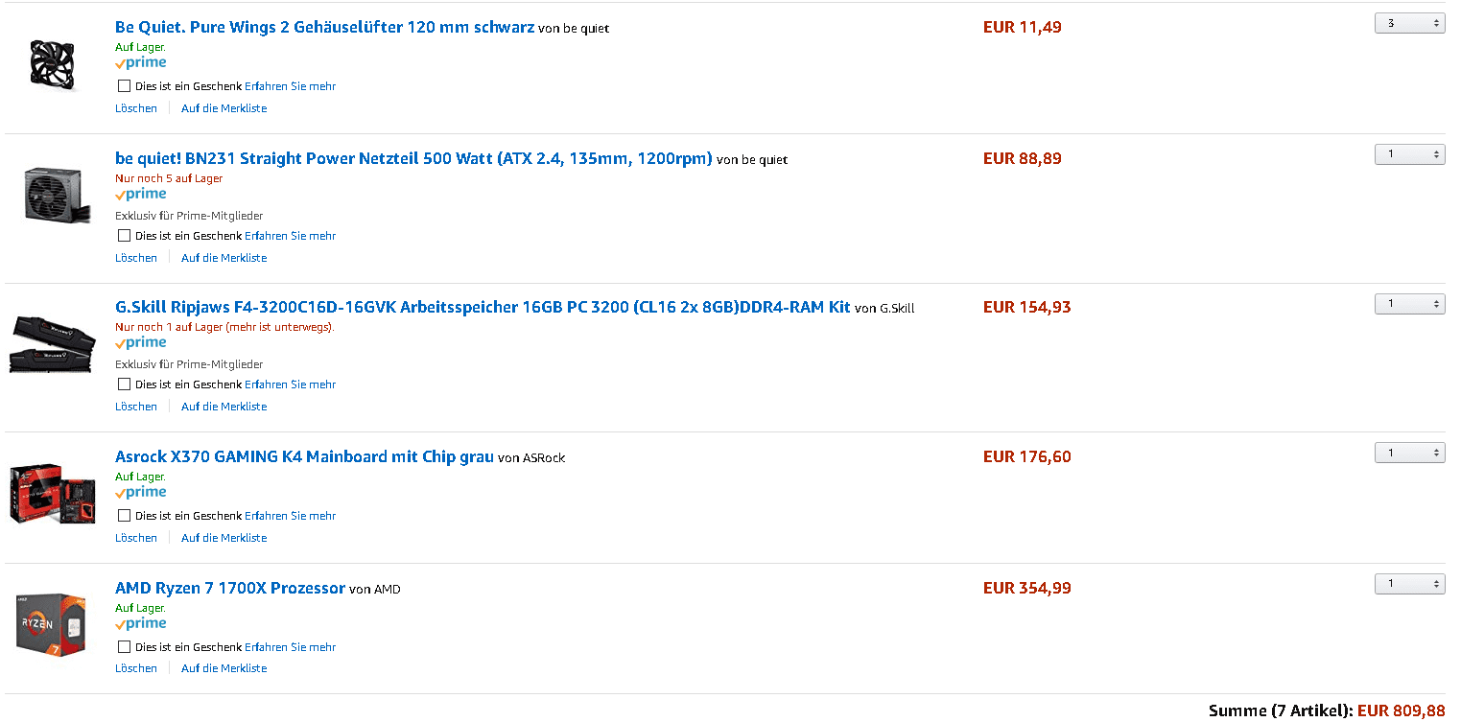Open quantity dropdown for Pure Wings 2 fan

click(1408, 23)
